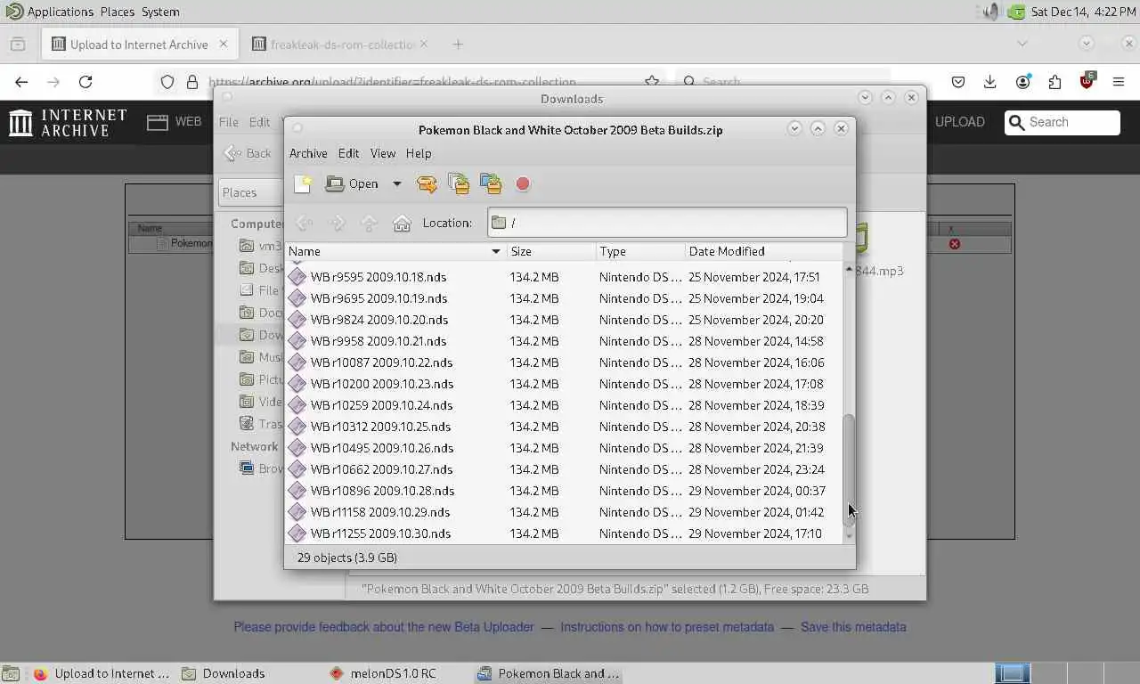1140x684 pixels.
Task: Click the Add files to archive icon
Action: [x=459, y=183]
